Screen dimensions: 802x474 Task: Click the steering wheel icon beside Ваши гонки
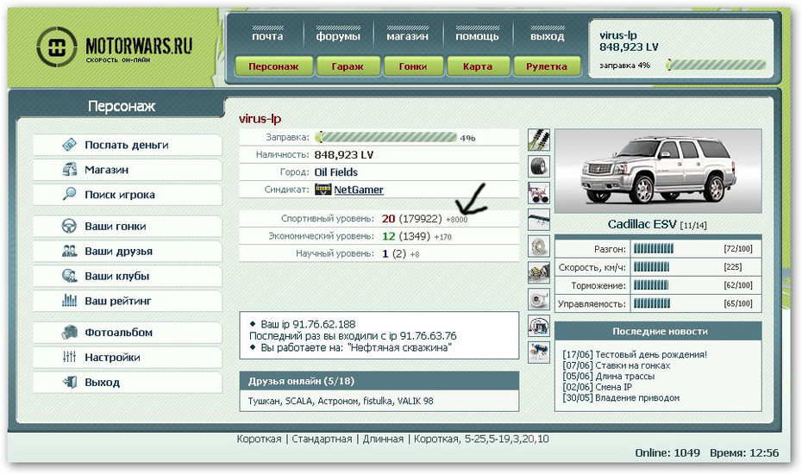coord(69,226)
